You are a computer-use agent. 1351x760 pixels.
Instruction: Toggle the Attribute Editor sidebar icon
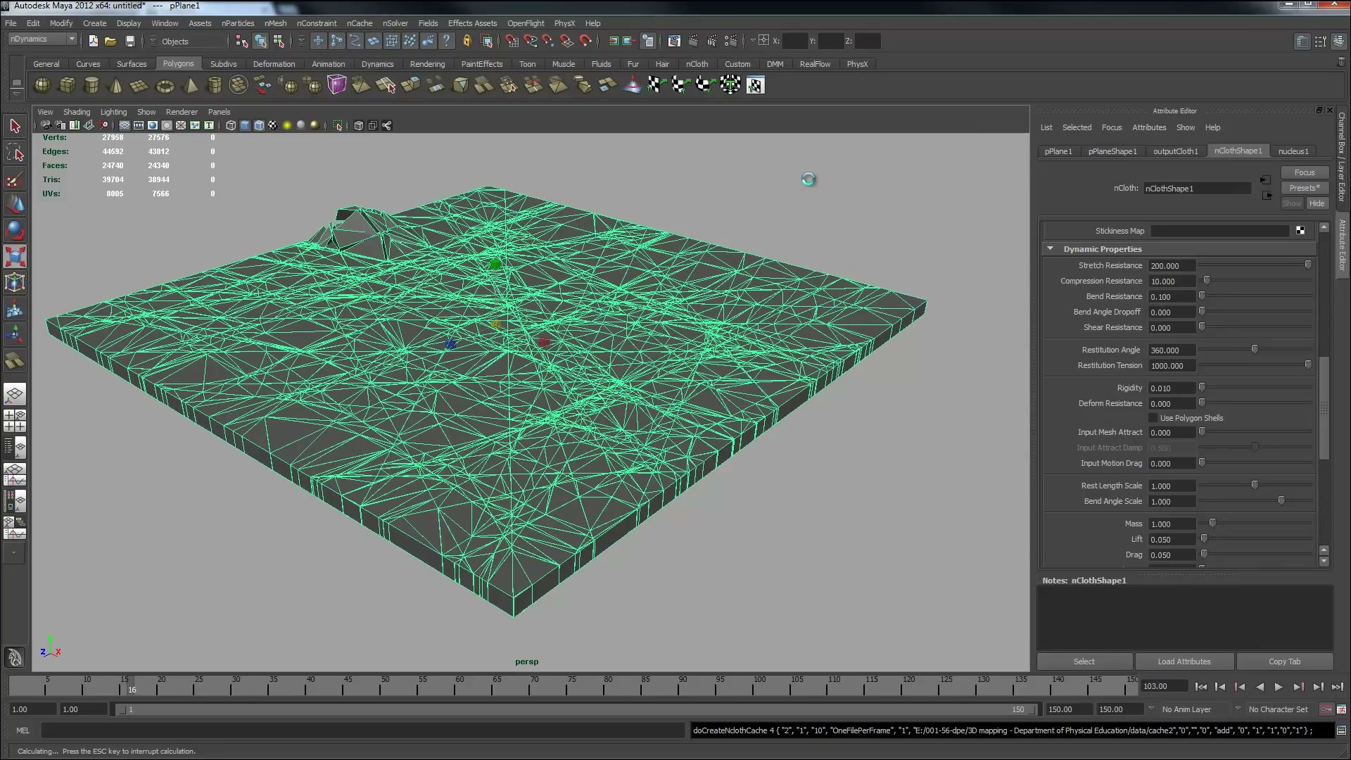(1302, 42)
